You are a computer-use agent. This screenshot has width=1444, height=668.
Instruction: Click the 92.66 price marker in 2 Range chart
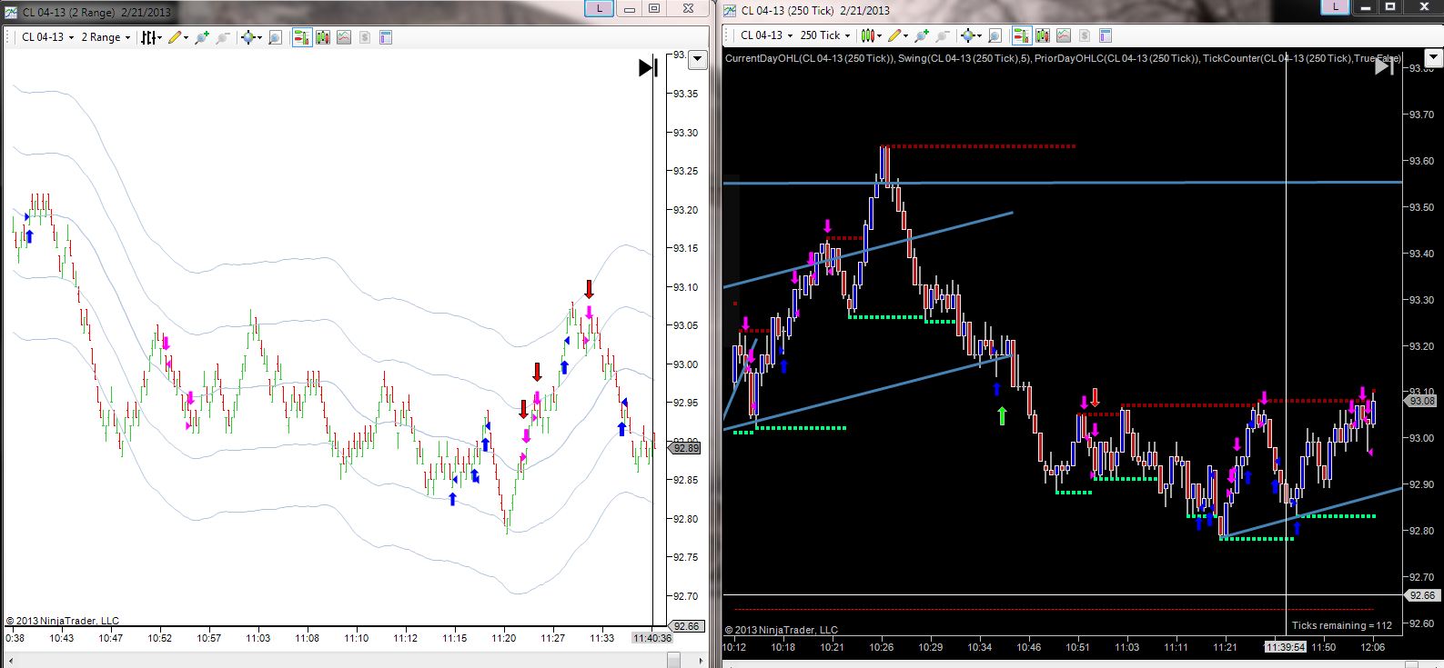(x=687, y=625)
